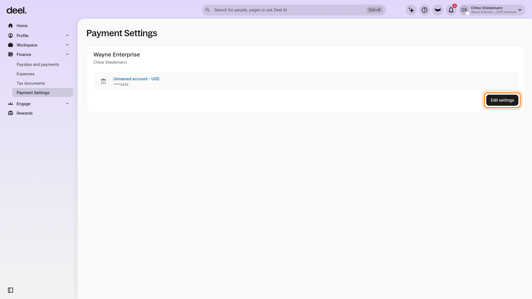This screenshot has width=532, height=299.
Task: Click the Profile person icon
Action: (11, 35)
